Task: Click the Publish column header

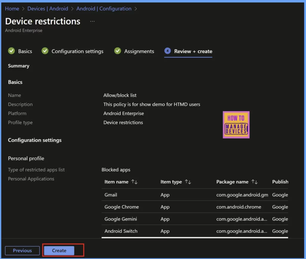Action: pyautogui.click(x=280, y=182)
